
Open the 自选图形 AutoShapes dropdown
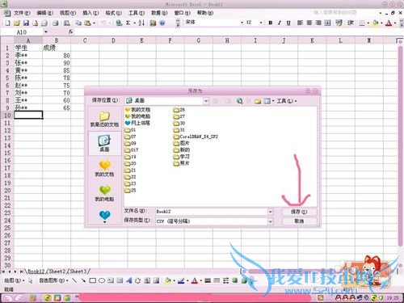click(54, 280)
